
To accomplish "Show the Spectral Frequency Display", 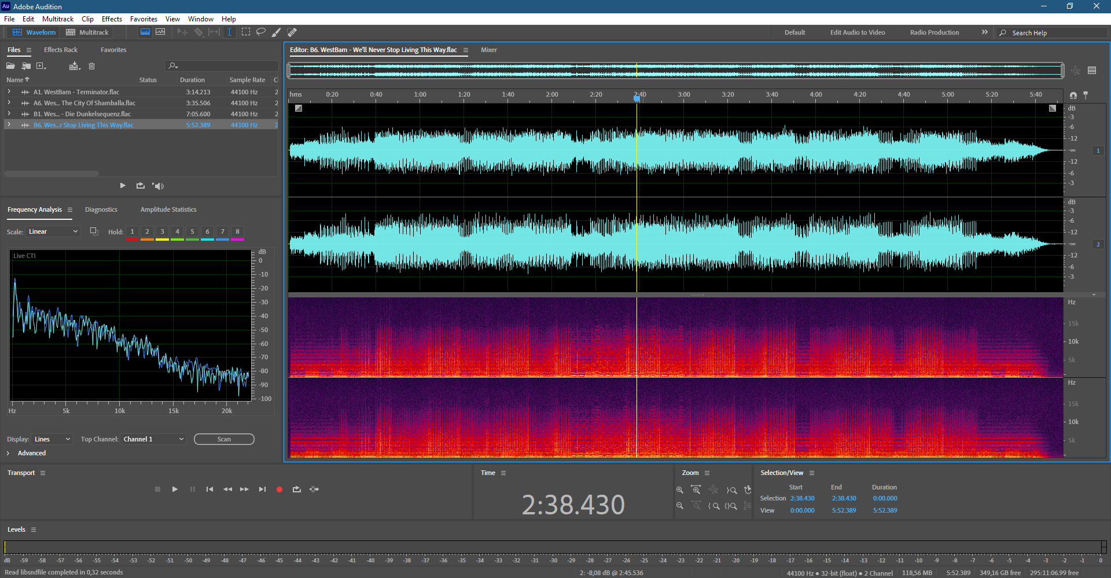I will 145,32.
